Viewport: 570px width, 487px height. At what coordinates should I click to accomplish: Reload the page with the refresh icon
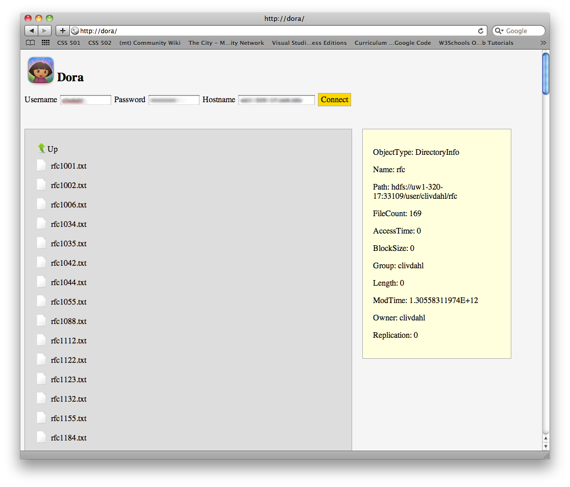pos(480,31)
